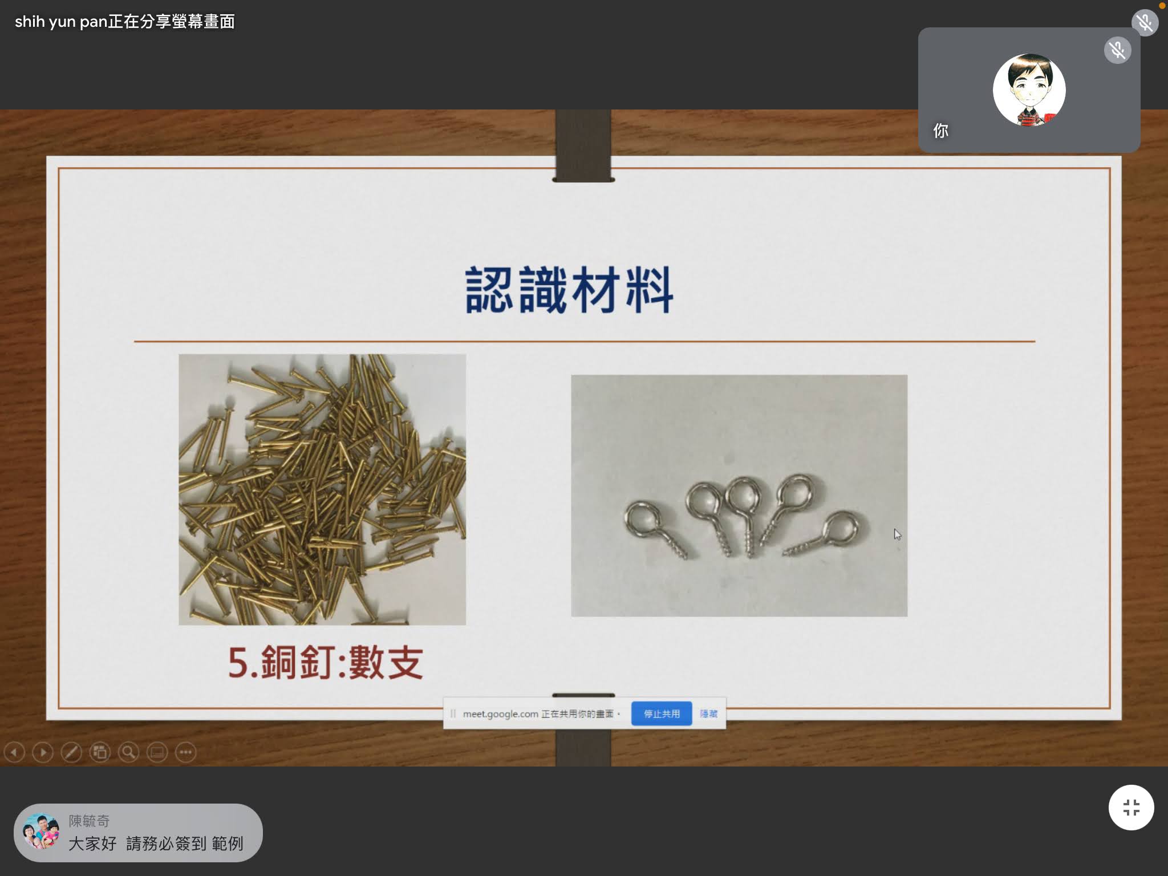Screen dimensions: 1168x876
Task: Show the all-slides view icon
Action: pyautogui.click(x=100, y=752)
